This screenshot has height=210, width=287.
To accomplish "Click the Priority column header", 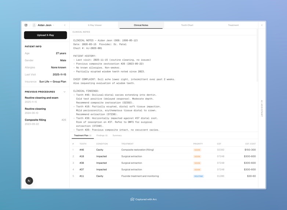I will (198, 144).
